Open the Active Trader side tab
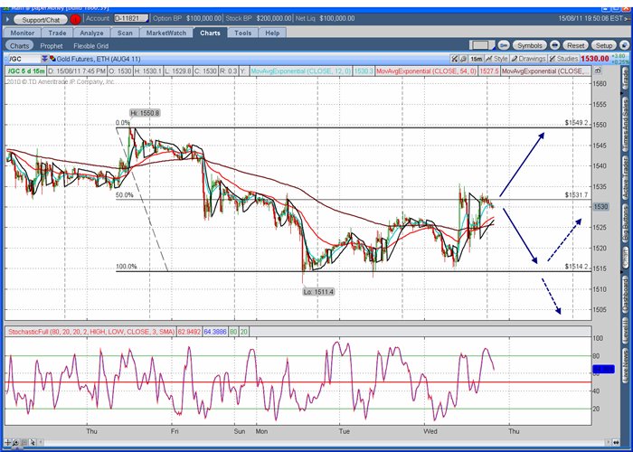This screenshot has height=452, width=633. click(x=626, y=177)
